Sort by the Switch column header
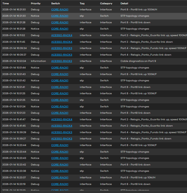Image resolution: width=187 pixels, height=193 pixels. 56,4
